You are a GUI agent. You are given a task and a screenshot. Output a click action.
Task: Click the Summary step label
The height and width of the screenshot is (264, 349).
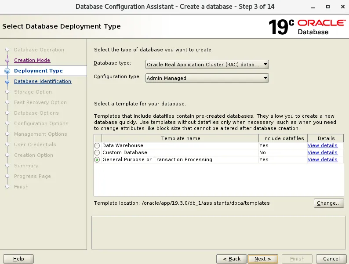pyautogui.click(x=26, y=166)
